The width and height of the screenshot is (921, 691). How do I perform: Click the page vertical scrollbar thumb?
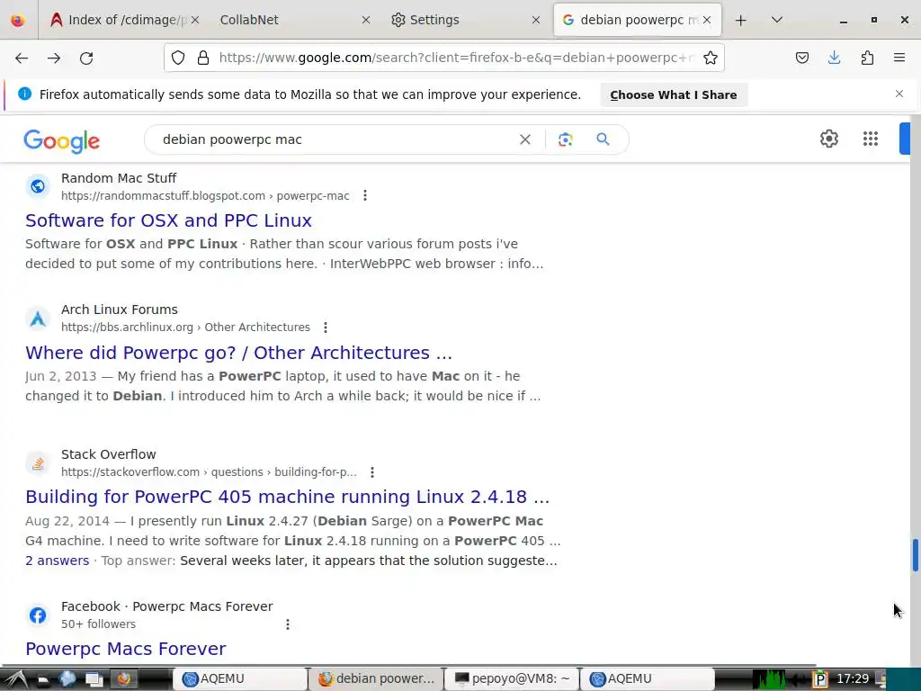tap(915, 554)
